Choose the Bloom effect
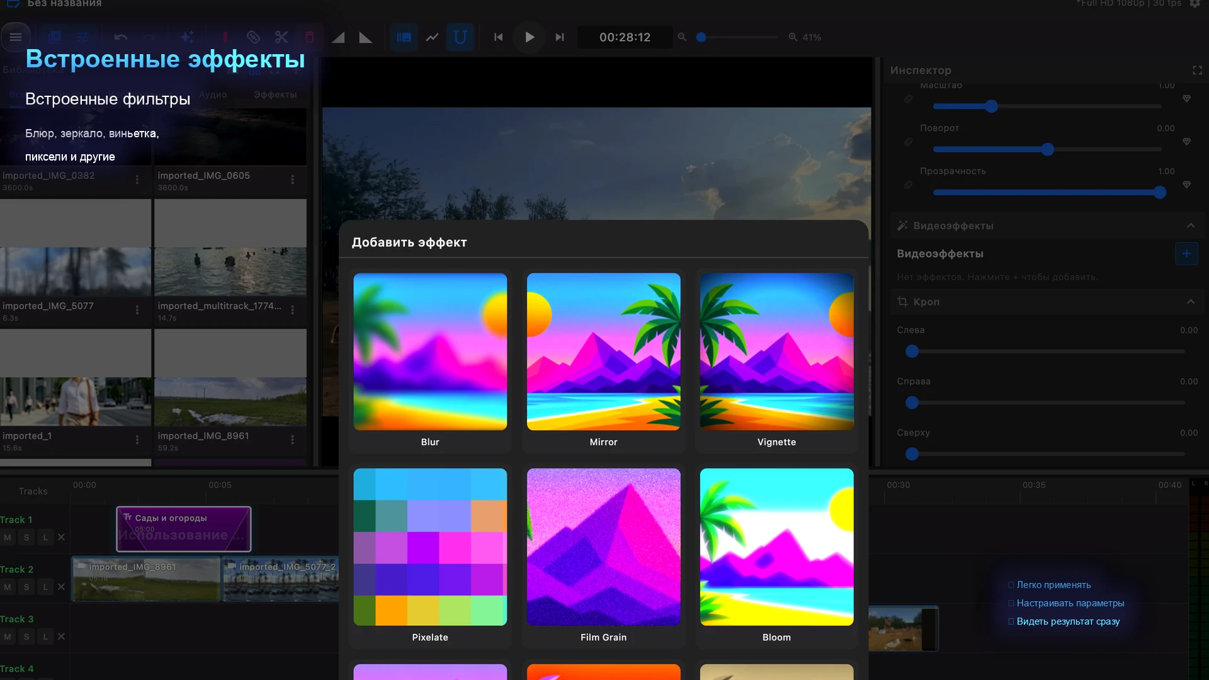The image size is (1209, 680). pos(776,556)
